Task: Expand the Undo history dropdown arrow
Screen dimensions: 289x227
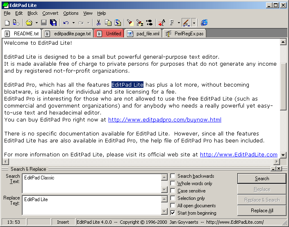Action: (73, 23)
